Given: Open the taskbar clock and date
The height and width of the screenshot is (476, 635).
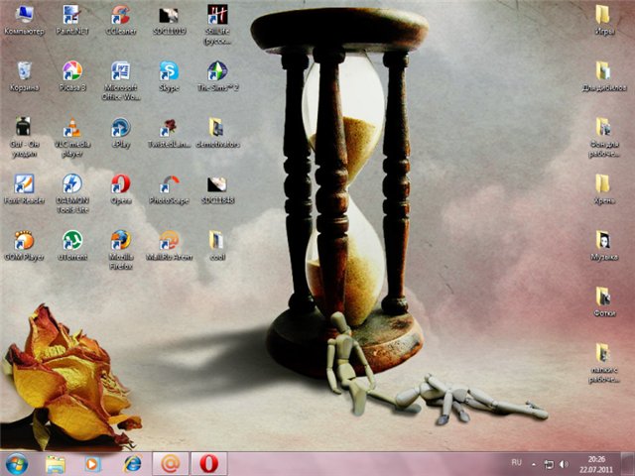Looking at the screenshot, I should click(596, 463).
